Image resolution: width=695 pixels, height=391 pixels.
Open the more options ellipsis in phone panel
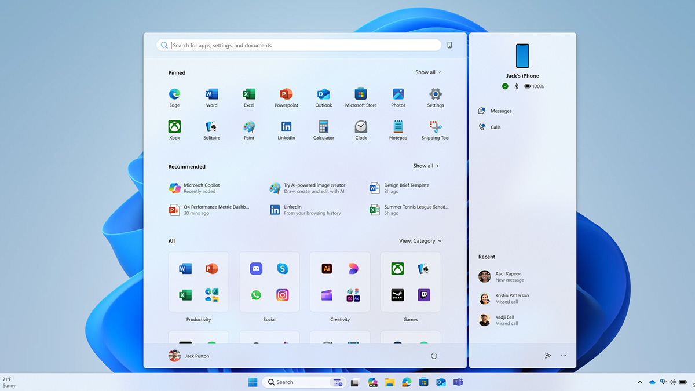click(x=564, y=356)
